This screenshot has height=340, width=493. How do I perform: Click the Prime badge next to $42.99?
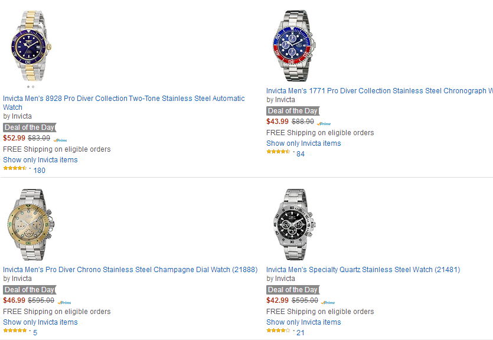click(x=328, y=302)
